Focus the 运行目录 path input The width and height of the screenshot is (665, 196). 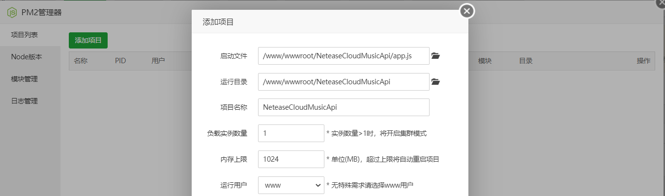pyautogui.click(x=343, y=82)
